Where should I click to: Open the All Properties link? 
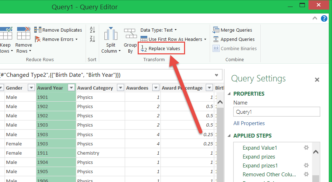click(249, 123)
